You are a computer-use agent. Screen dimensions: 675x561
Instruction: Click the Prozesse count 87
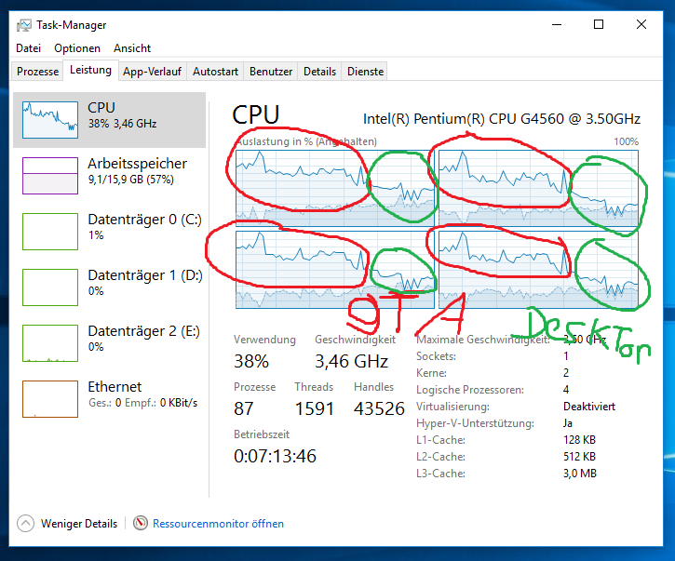pos(244,408)
